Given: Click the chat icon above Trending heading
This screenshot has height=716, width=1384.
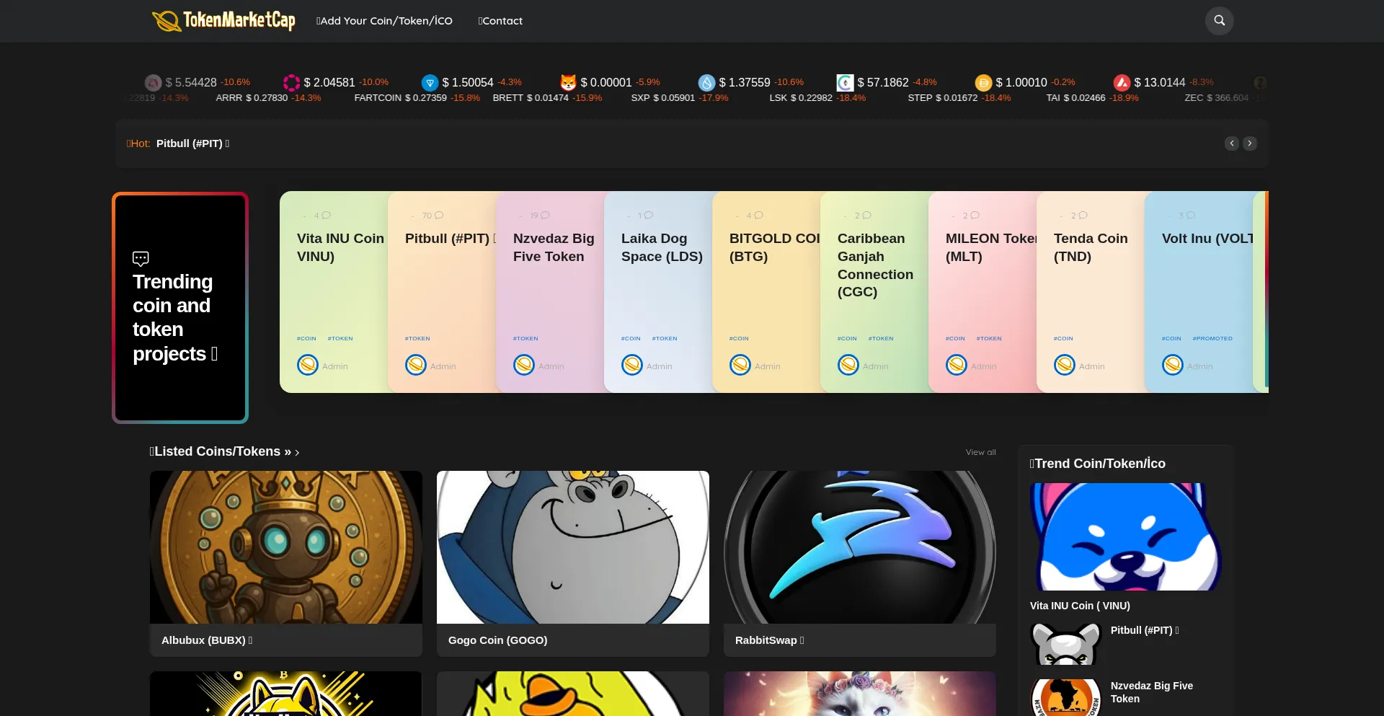Looking at the screenshot, I should (x=141, y=258).
